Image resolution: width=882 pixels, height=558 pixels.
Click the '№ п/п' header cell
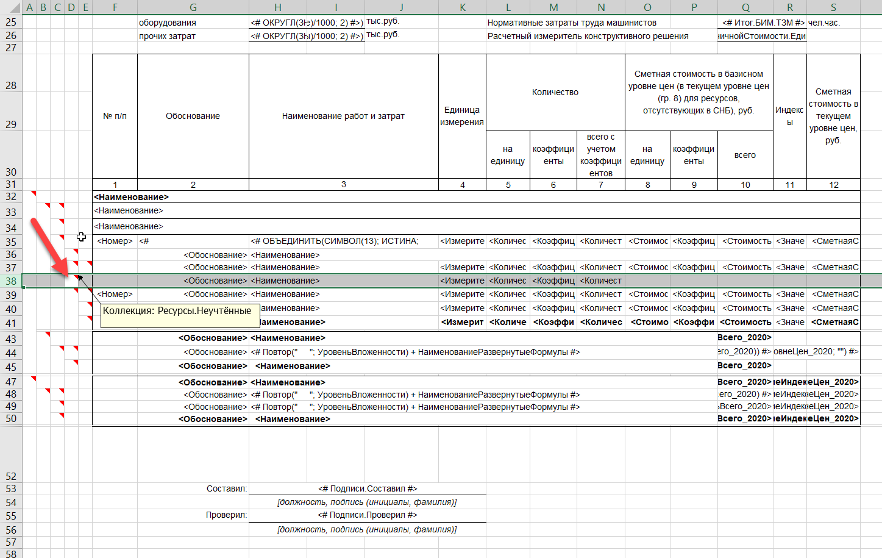tap(115, 116)
